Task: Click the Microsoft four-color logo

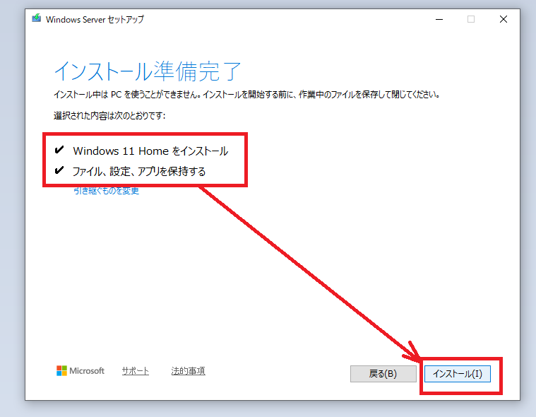Action: [62, 371]
